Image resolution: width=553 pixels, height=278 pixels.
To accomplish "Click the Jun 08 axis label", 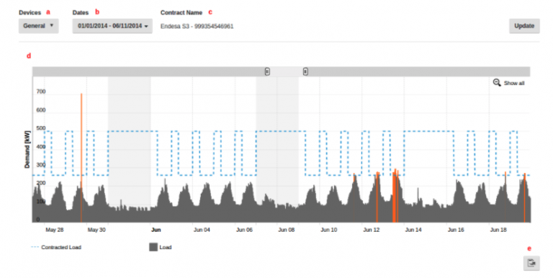I will [287, 230].
